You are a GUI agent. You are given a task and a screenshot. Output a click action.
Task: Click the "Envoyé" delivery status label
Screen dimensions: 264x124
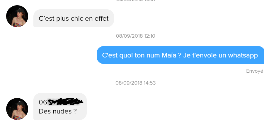[x=254, y=71]
